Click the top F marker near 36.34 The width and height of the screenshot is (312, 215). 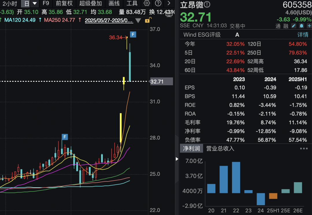pyautogui.click(x=133, y=35)
